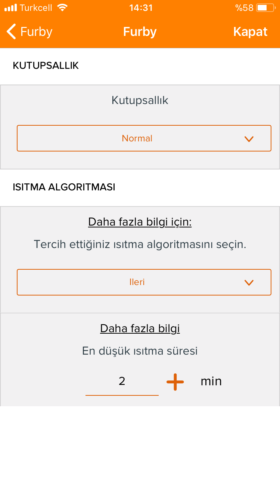Tap the 14:31 clock in status bar
This screenshot has height=499, width=280.
141,7
